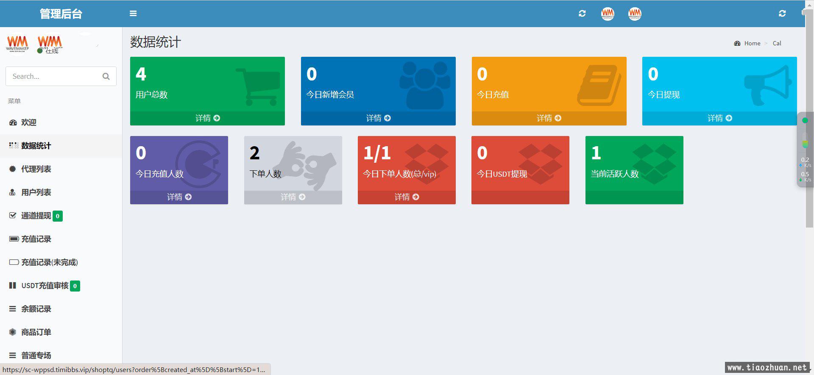This screenshot has height=375, width=814.
Task: Open 充值记录 menu item
Action: tap(61, 239)
